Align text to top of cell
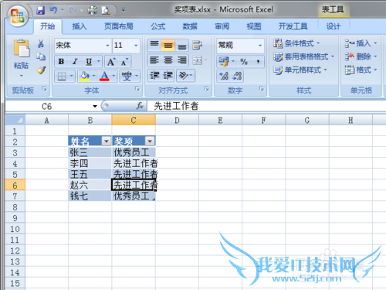386x290 pixels. click(x=154, y=46)
